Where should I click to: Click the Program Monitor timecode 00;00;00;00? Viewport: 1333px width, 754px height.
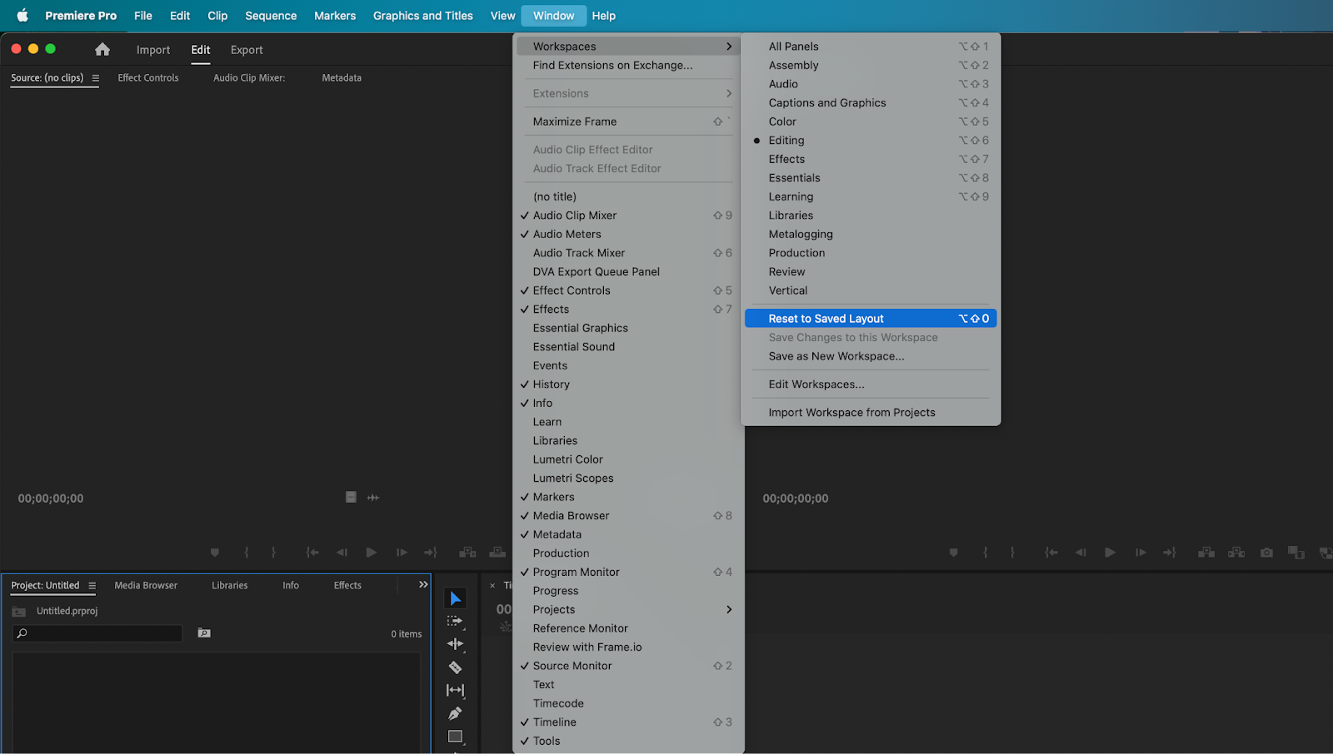click(796, 499)
